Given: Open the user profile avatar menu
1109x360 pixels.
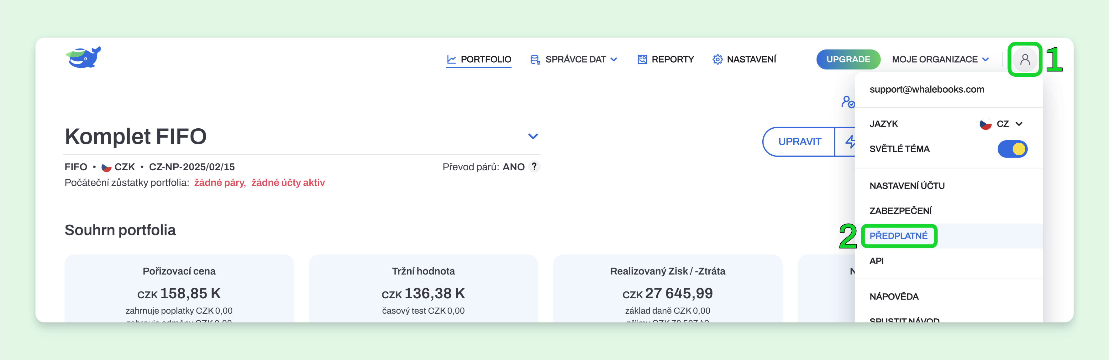Looking at the screenshot, I should (x=1025, y=59).
